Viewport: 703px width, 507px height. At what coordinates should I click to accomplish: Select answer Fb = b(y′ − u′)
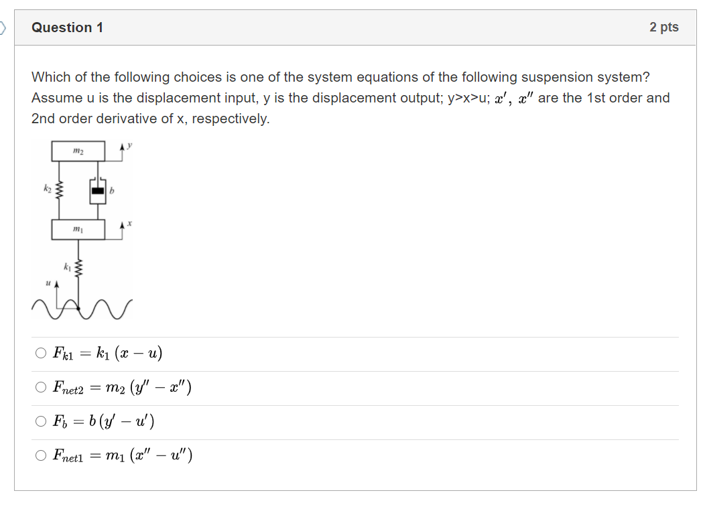tap(40, 421)
